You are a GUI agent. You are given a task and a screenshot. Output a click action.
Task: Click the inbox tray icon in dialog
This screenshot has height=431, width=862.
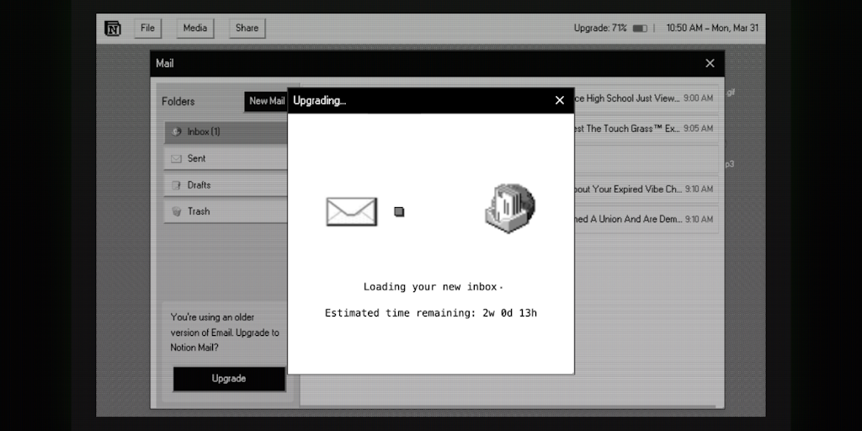tap(510, 209)
